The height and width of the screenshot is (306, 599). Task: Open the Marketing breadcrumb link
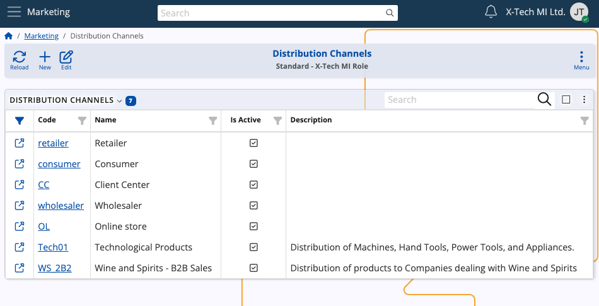pos(41,36)
